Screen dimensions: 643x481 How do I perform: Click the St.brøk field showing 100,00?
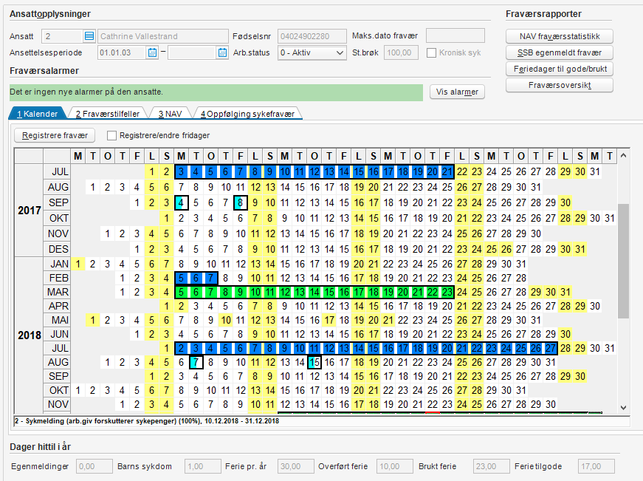pos(401,52)
